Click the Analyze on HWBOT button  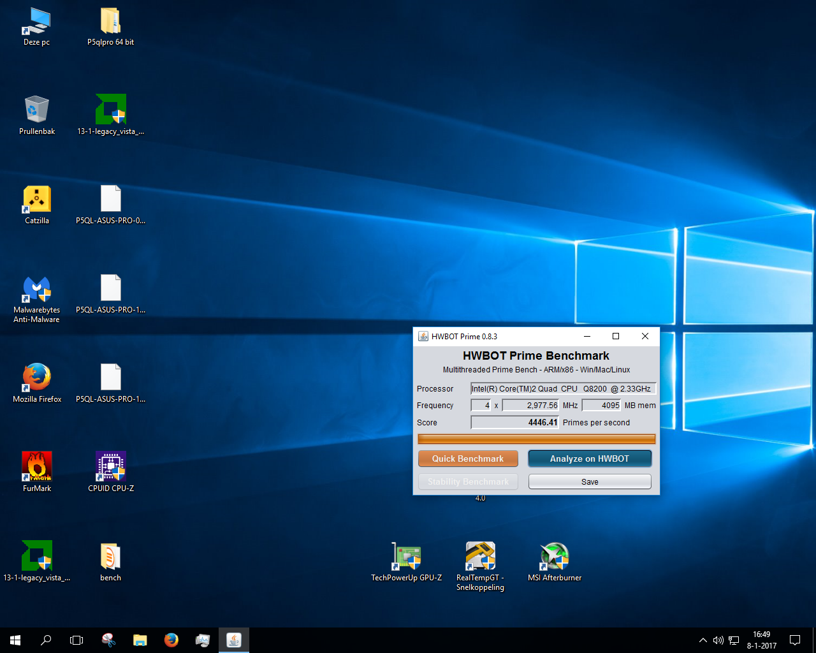click(590, 459)
